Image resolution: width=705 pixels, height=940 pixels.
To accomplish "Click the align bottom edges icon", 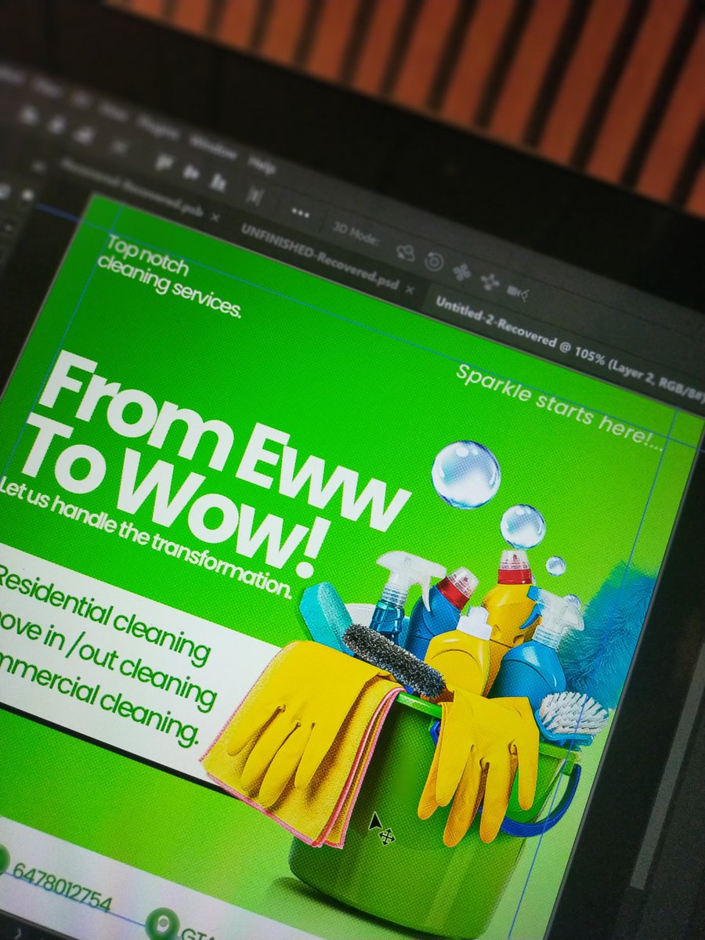I will [x=216, y=181].
